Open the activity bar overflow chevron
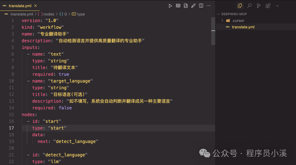The height and width of the screenshot is (165, 296). click(278, 5)
